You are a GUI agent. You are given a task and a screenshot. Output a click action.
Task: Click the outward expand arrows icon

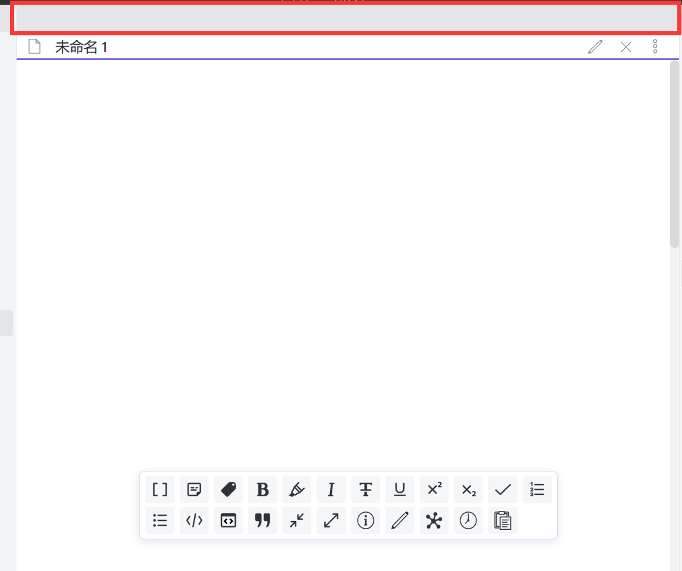[331, 520]
